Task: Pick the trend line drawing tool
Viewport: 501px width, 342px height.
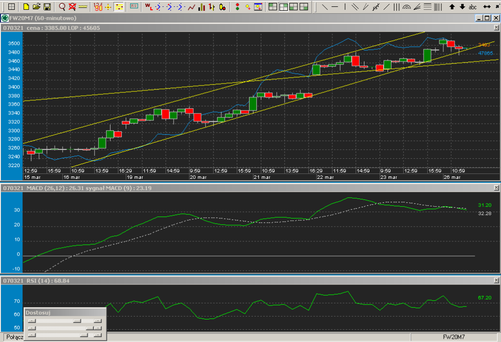Action: (324, 7)
